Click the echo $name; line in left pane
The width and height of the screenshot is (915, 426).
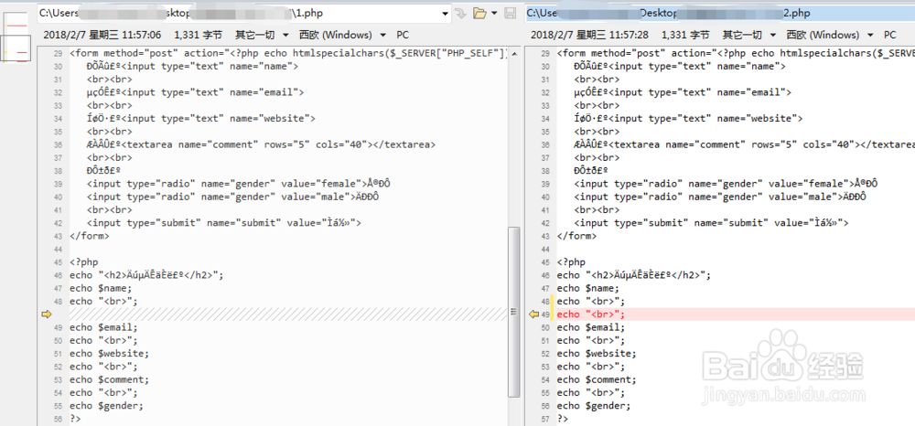point(101,288)
